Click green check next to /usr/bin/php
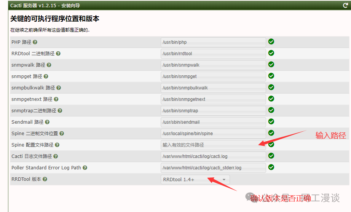The width and height of the screenshot is (351, 212). (x=271, y=41)
